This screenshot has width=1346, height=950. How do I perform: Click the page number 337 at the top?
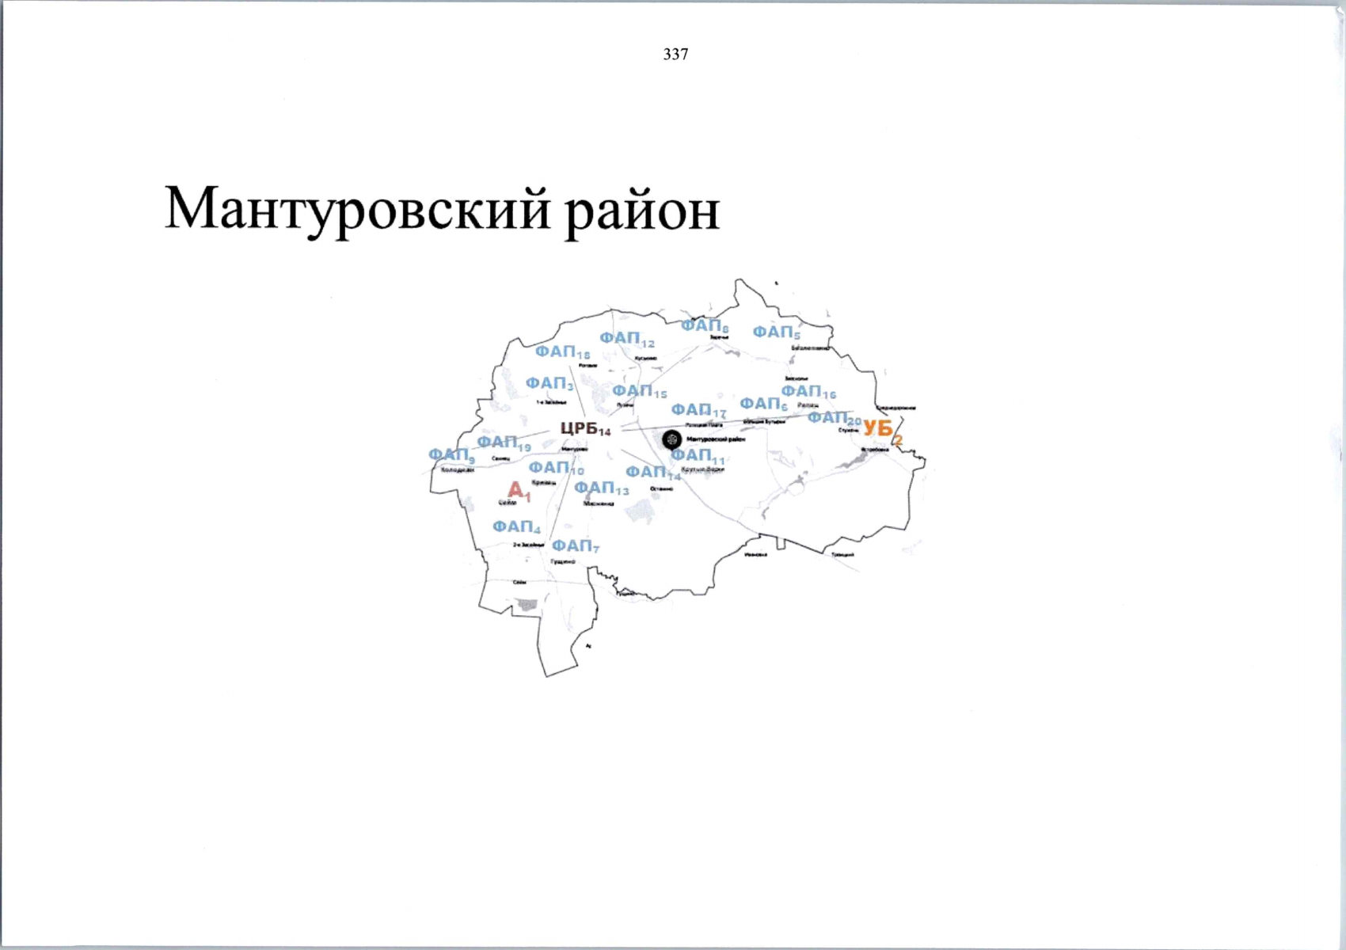675,55
